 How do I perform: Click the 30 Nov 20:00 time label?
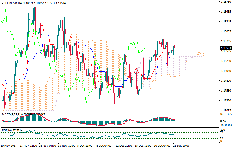coord(66,146)
